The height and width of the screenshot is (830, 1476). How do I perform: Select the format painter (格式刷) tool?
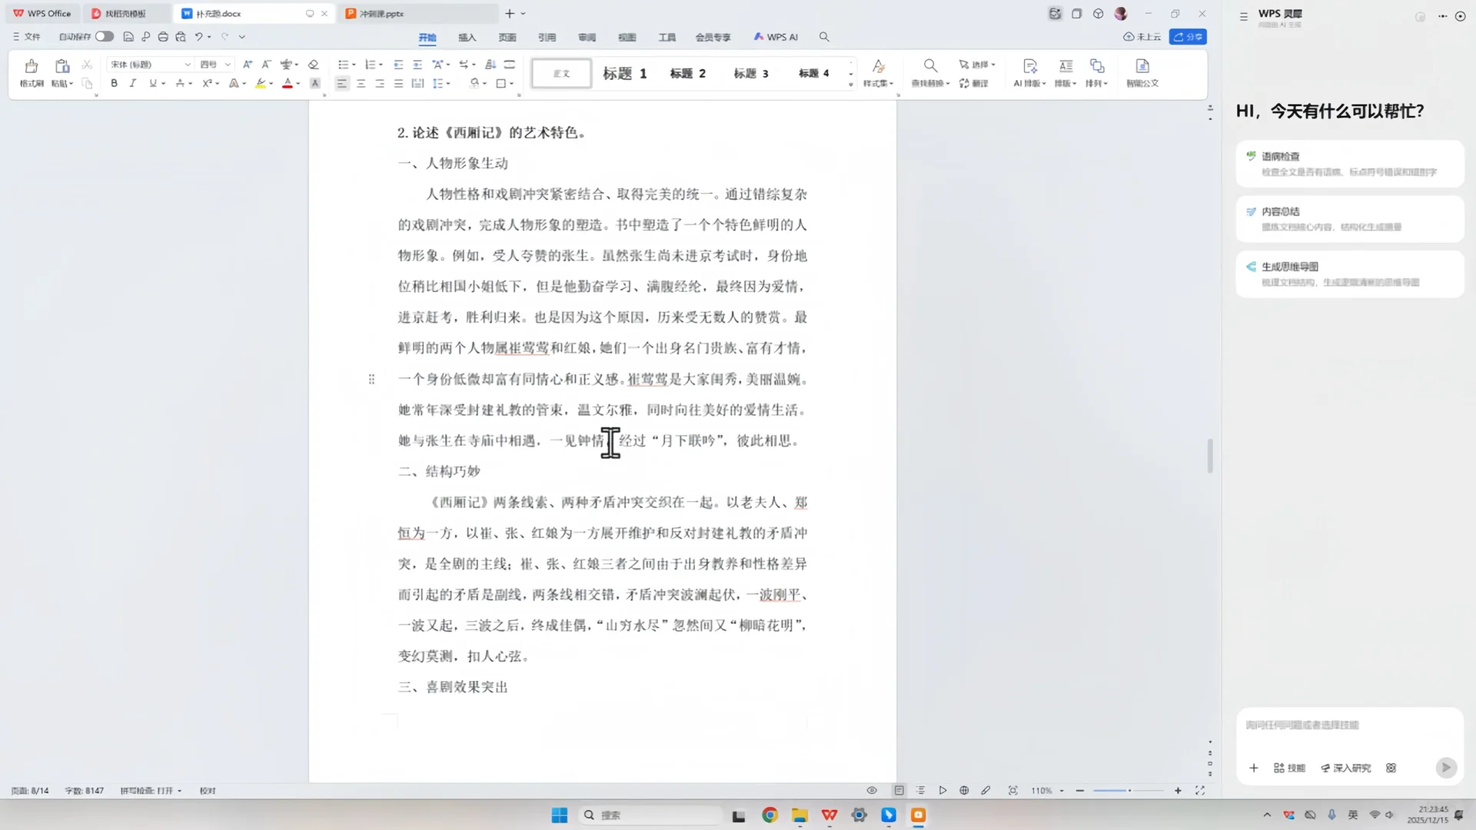click(x=31, y=73)
